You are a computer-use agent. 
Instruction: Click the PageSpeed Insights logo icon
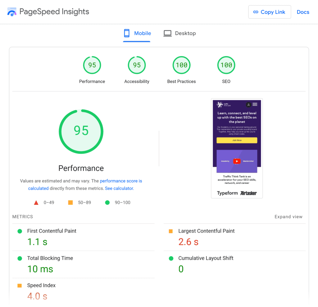pyautogui.click(x=11, y=12)
